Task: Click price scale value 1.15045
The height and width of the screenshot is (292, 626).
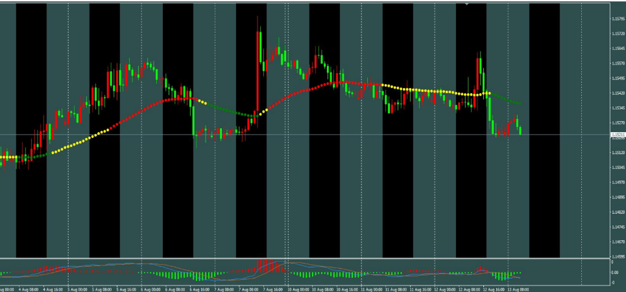Action: coord(618,168)
